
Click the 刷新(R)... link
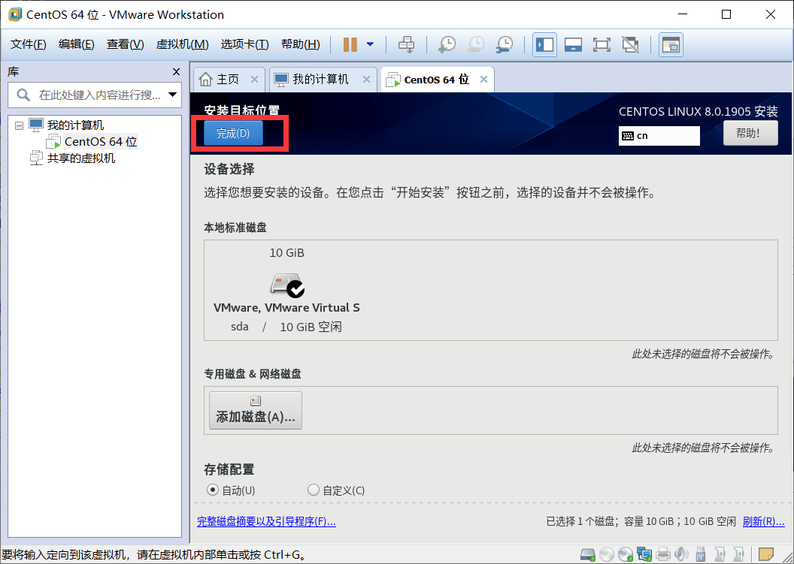[763, 521]
